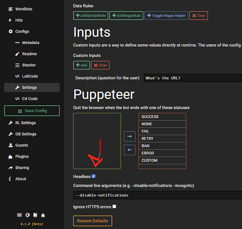
Task: Clear the Data Rules list
Action: click(198, 16)
